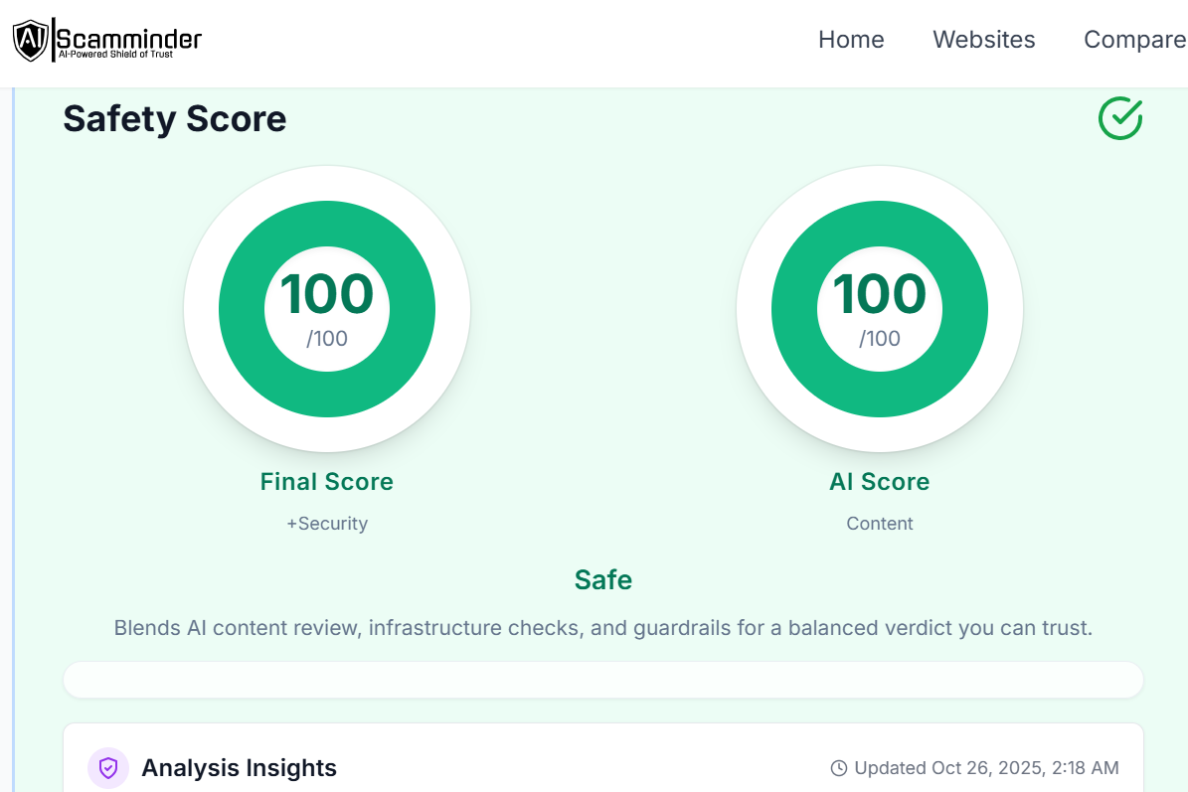
Task: Click the Final Score label
Action: tap(327, 482)
